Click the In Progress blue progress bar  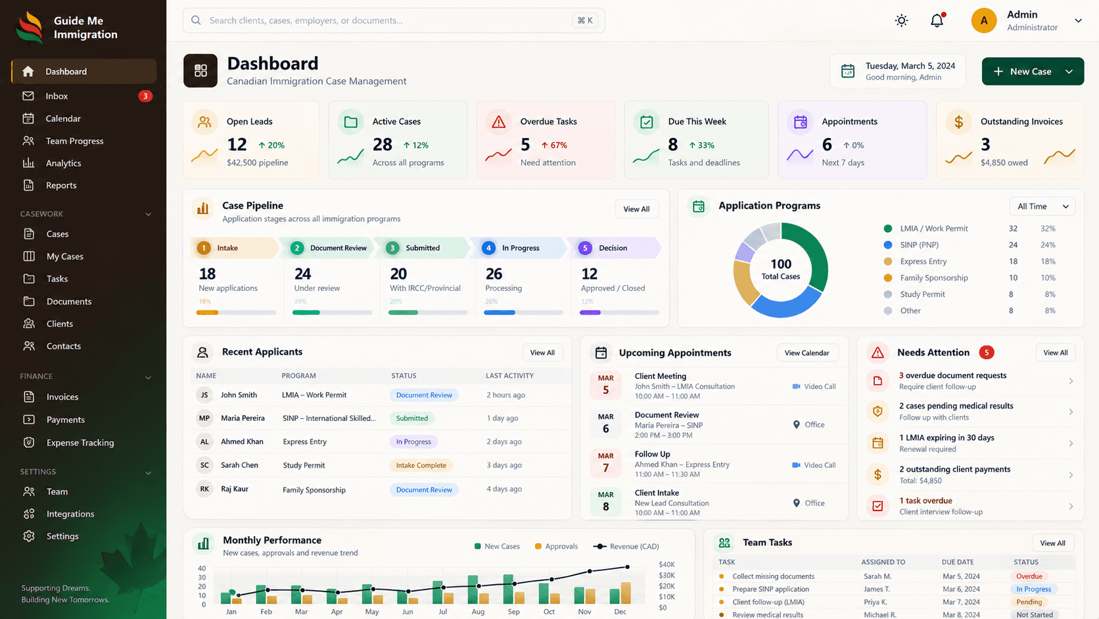[500, 312]
